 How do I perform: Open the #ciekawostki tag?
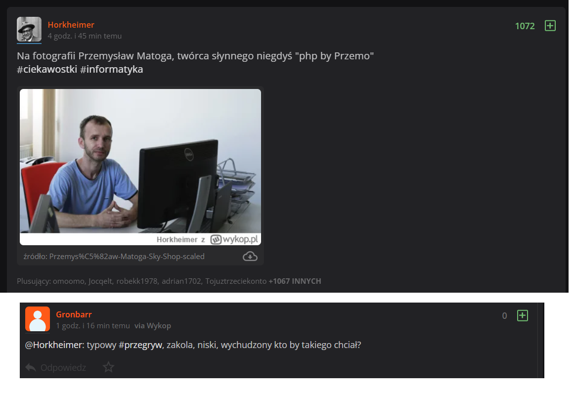pos(47,69)
